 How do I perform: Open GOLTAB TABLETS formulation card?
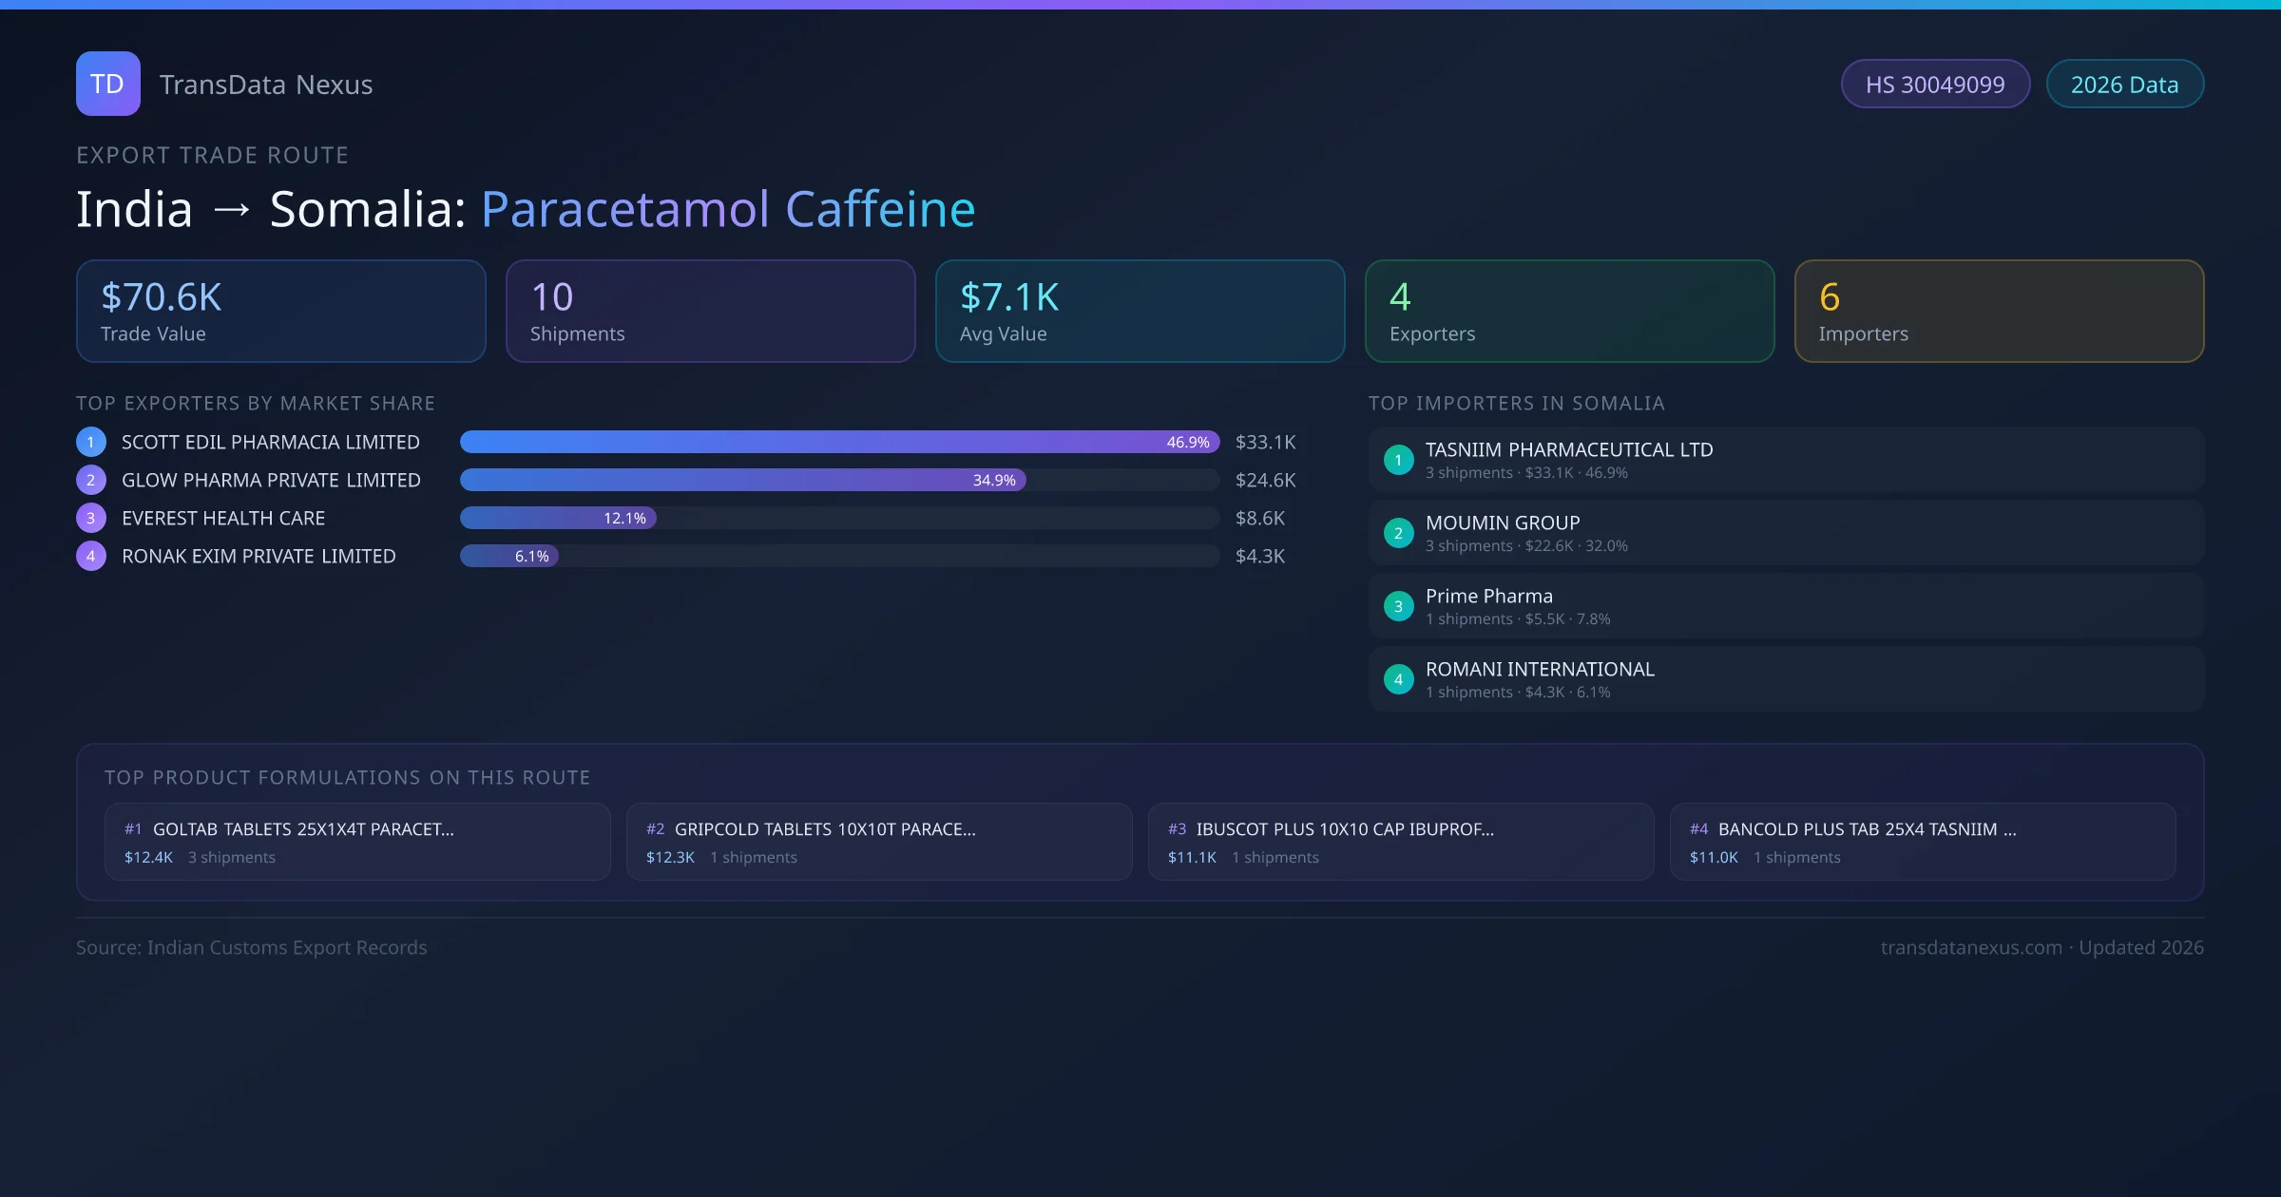(357, 842)
